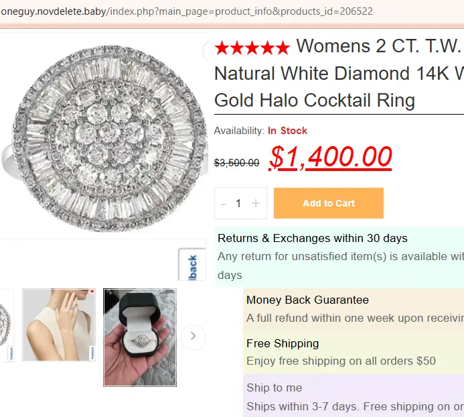464x417 pixels.
Task: Click the Money Back Guarantee section
Action: click(x=354, y=309)
